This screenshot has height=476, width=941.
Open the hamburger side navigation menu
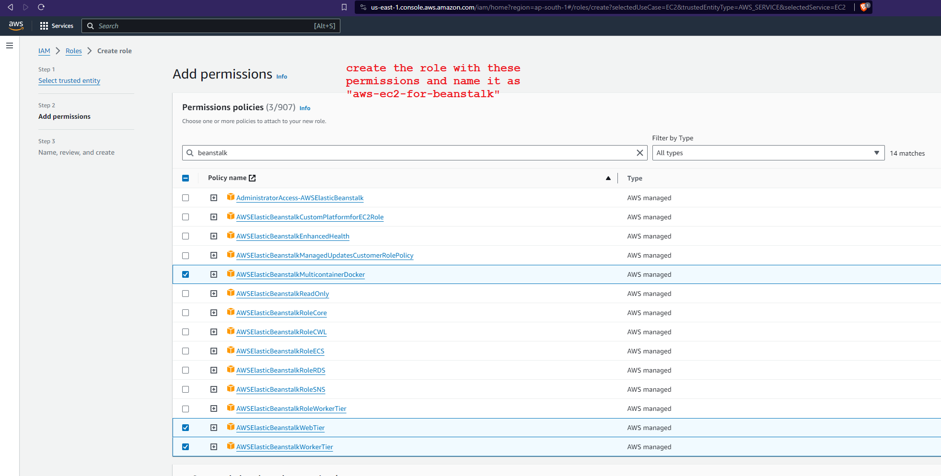click(x=10, y=45)
